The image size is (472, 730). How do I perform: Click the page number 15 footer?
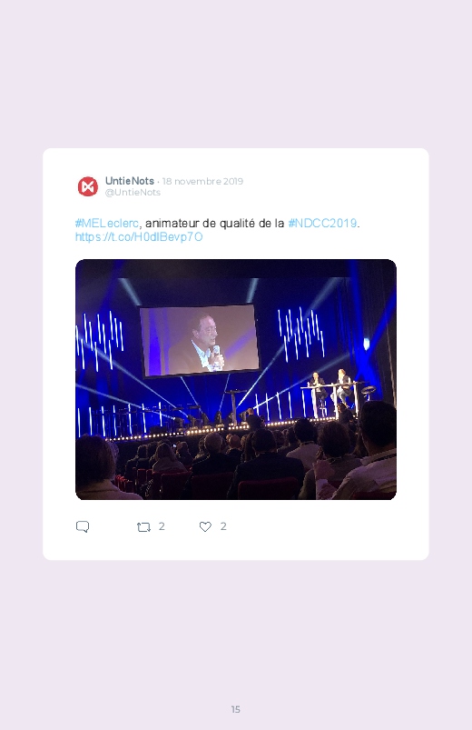point(236,709)
